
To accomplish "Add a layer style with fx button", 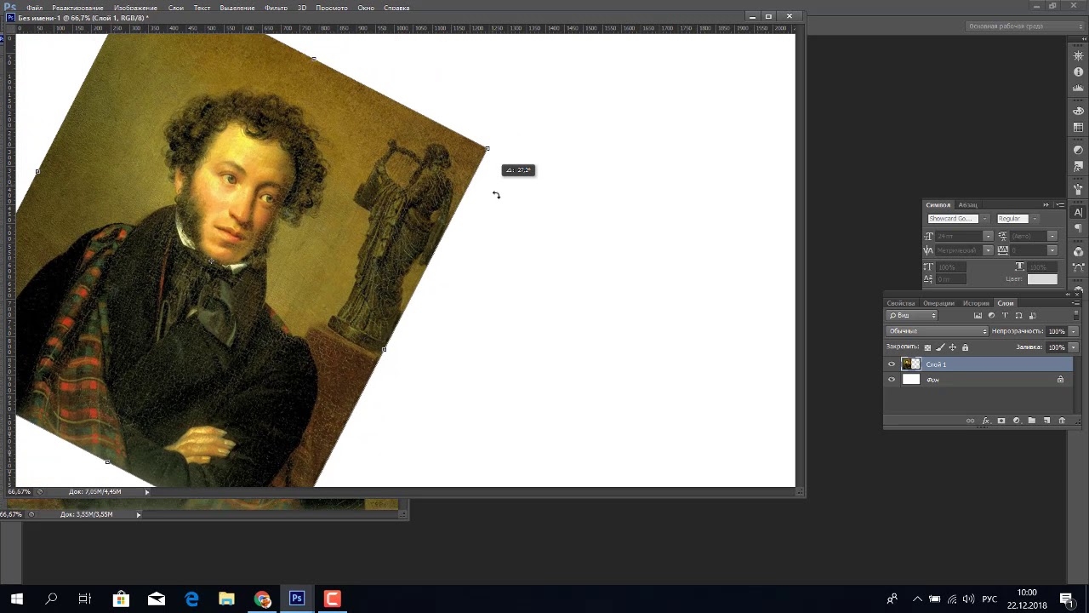I will click(x=986, y=421).
